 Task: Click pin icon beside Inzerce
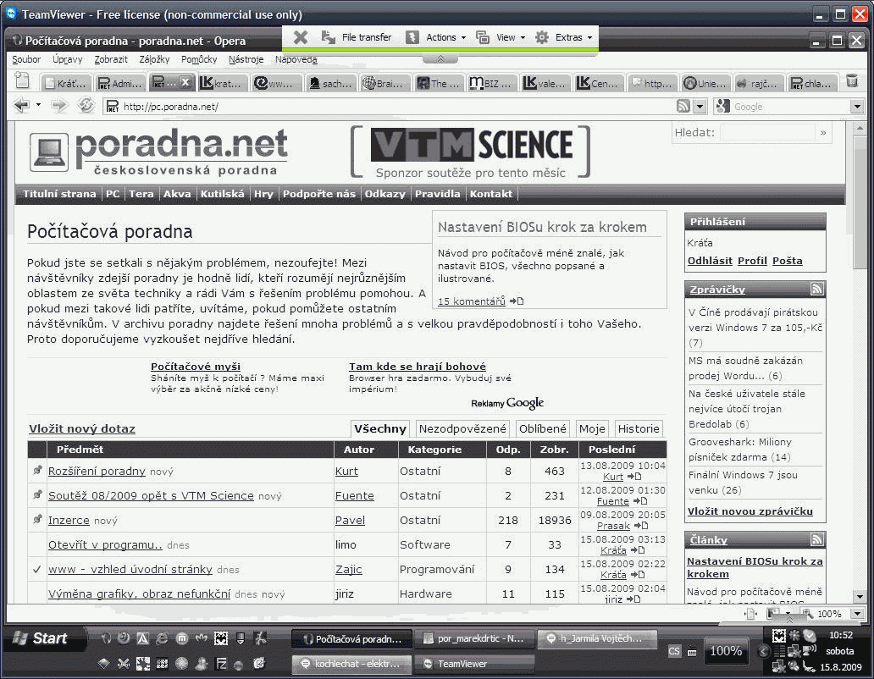tap(37, 519)
